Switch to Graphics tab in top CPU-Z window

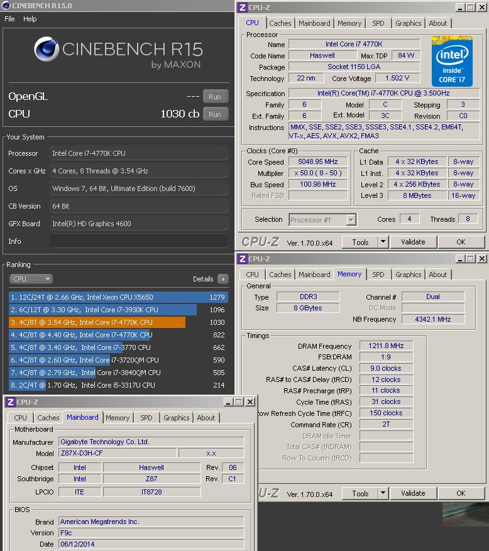click(408, 23)
